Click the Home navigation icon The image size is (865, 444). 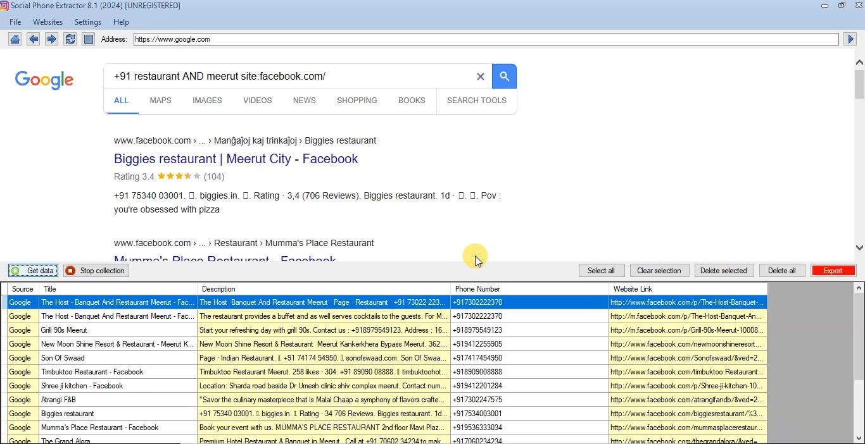coord(15,39)
